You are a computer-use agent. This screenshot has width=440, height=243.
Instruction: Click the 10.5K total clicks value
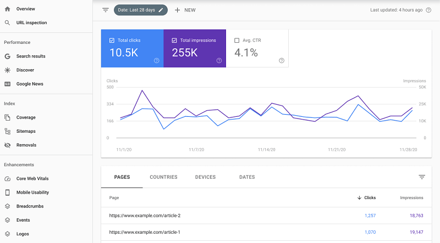124,53
